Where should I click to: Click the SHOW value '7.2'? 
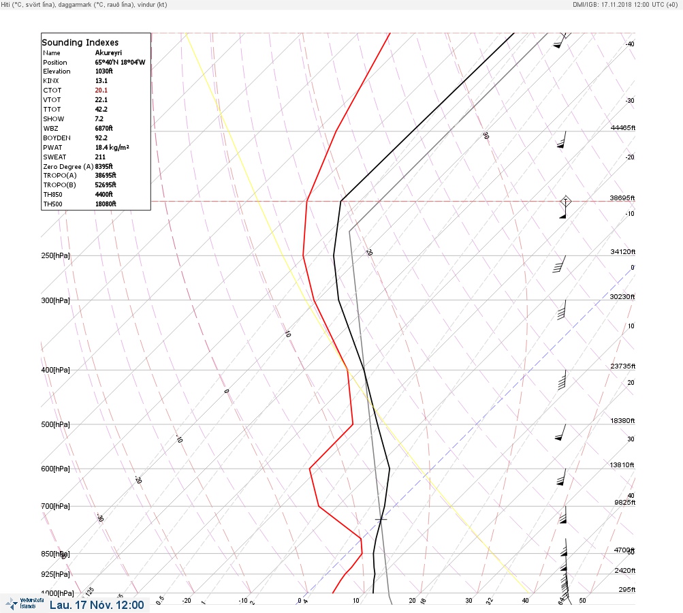pyautogui.click(x=99, y=119)
